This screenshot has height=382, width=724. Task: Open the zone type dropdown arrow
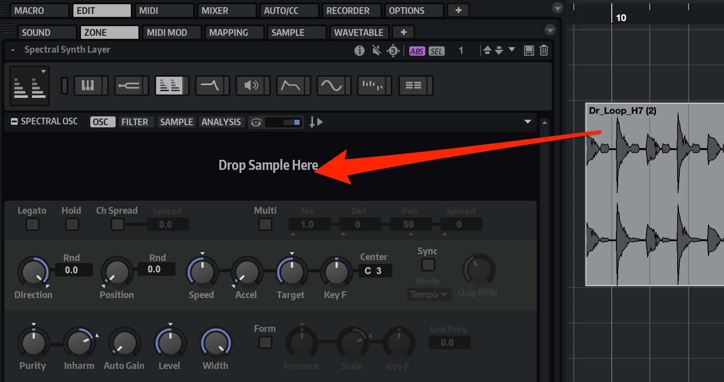click(x=43, y=71)
